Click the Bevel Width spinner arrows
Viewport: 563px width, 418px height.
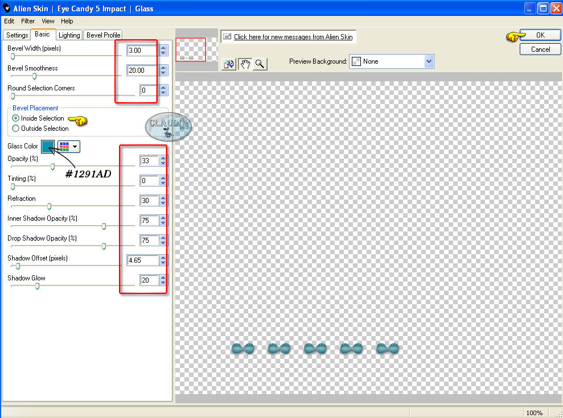click(163, 51)
